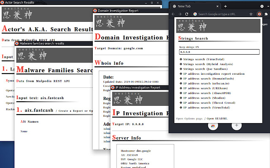The image size is (270, 168).
Task: Run IP address search (Threat Crowd)
Action: 209,102
